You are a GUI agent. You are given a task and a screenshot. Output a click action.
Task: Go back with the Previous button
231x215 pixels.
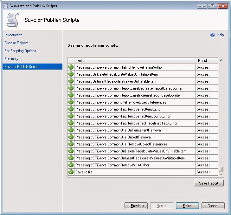136,206
